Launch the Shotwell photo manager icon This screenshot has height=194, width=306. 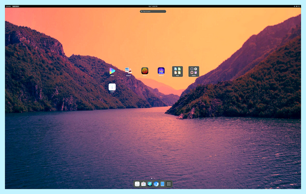click(129, 71)
